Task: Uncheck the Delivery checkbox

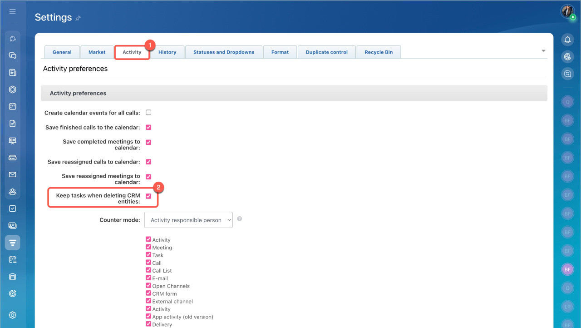Action: [x=148, y=324]
